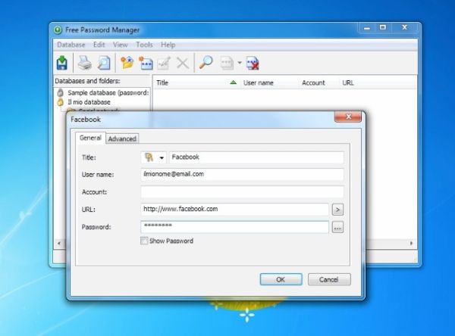Click the Find magnifier toolbar icon
Image resolution: width=455 pixels, height=336 pixels.
[206, 63]
